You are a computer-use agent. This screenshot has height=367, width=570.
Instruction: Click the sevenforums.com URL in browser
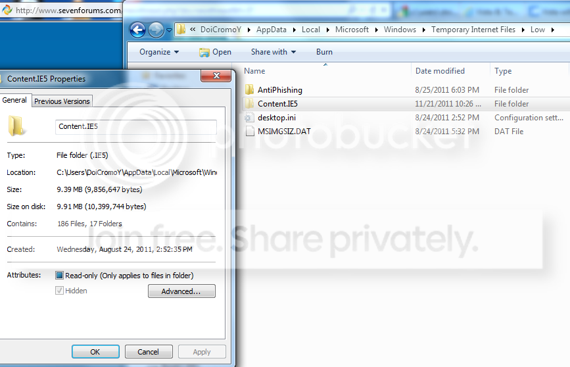pos(69,11)
